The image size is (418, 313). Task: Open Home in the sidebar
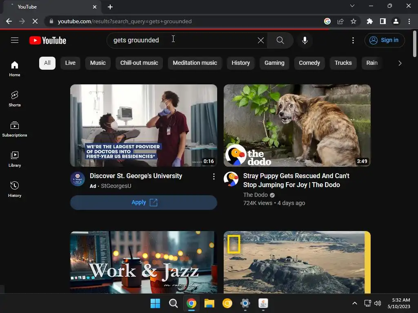(x=15, y=68)
